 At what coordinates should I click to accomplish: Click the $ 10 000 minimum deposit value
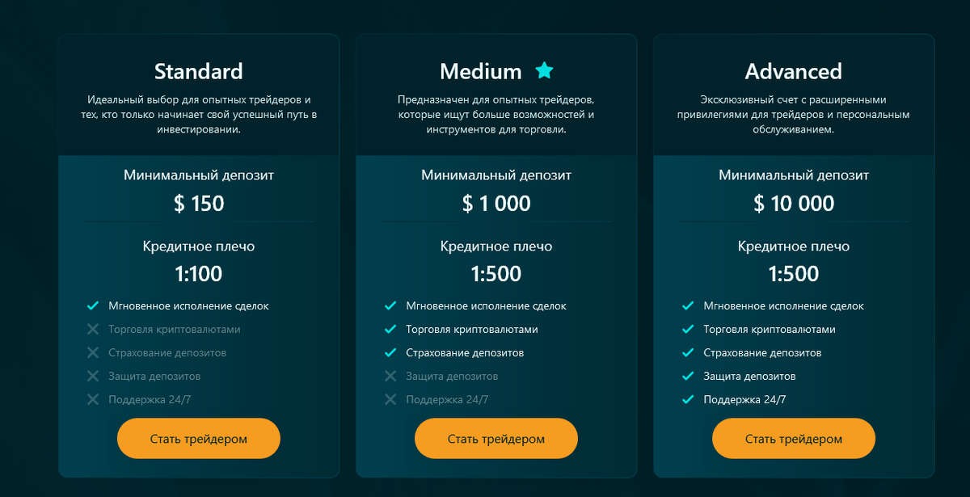793,204
